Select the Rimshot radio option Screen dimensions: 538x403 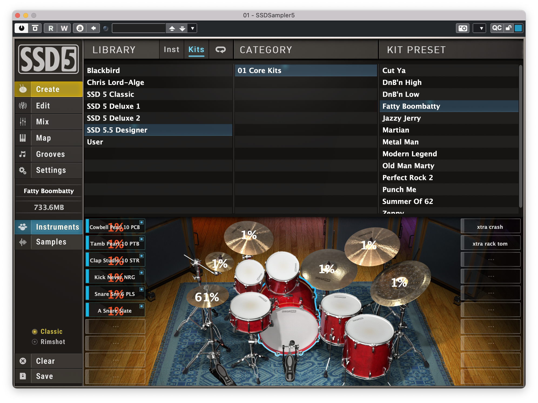(49, 342)
